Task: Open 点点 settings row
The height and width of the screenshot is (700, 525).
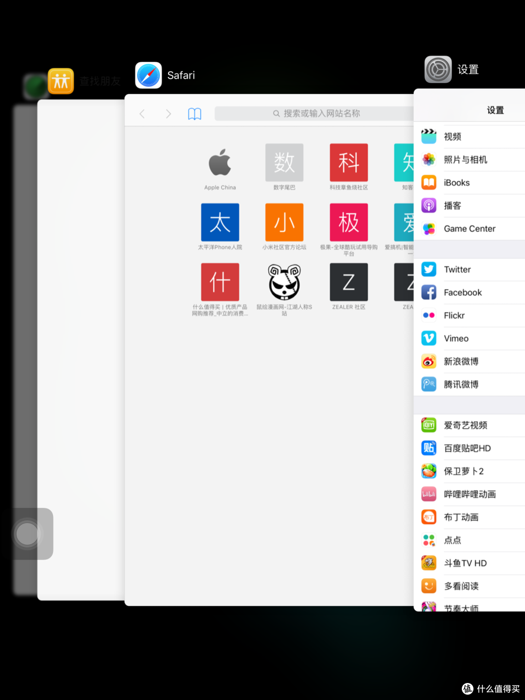Action: click(x=470, y=540)
